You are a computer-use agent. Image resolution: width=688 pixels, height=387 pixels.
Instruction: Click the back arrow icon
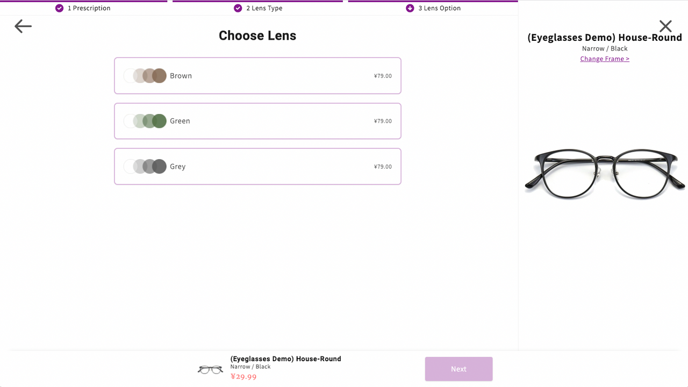(x=23, y=26)
